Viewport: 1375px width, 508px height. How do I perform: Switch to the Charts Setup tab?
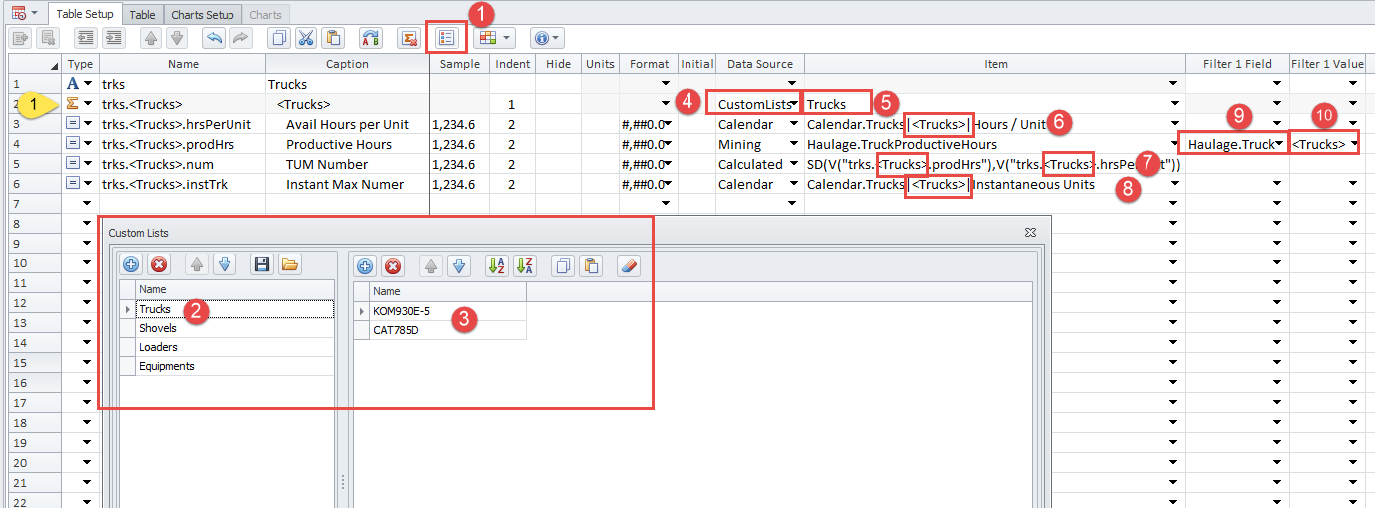pos(203,15)
